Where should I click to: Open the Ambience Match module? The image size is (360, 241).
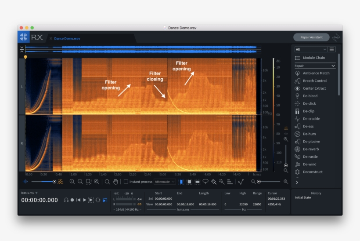(316, 73)
